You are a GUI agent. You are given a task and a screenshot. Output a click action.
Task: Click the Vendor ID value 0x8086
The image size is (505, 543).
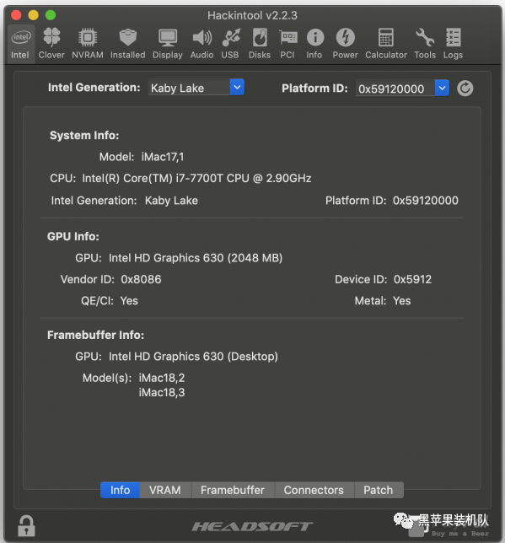(141, 279)
